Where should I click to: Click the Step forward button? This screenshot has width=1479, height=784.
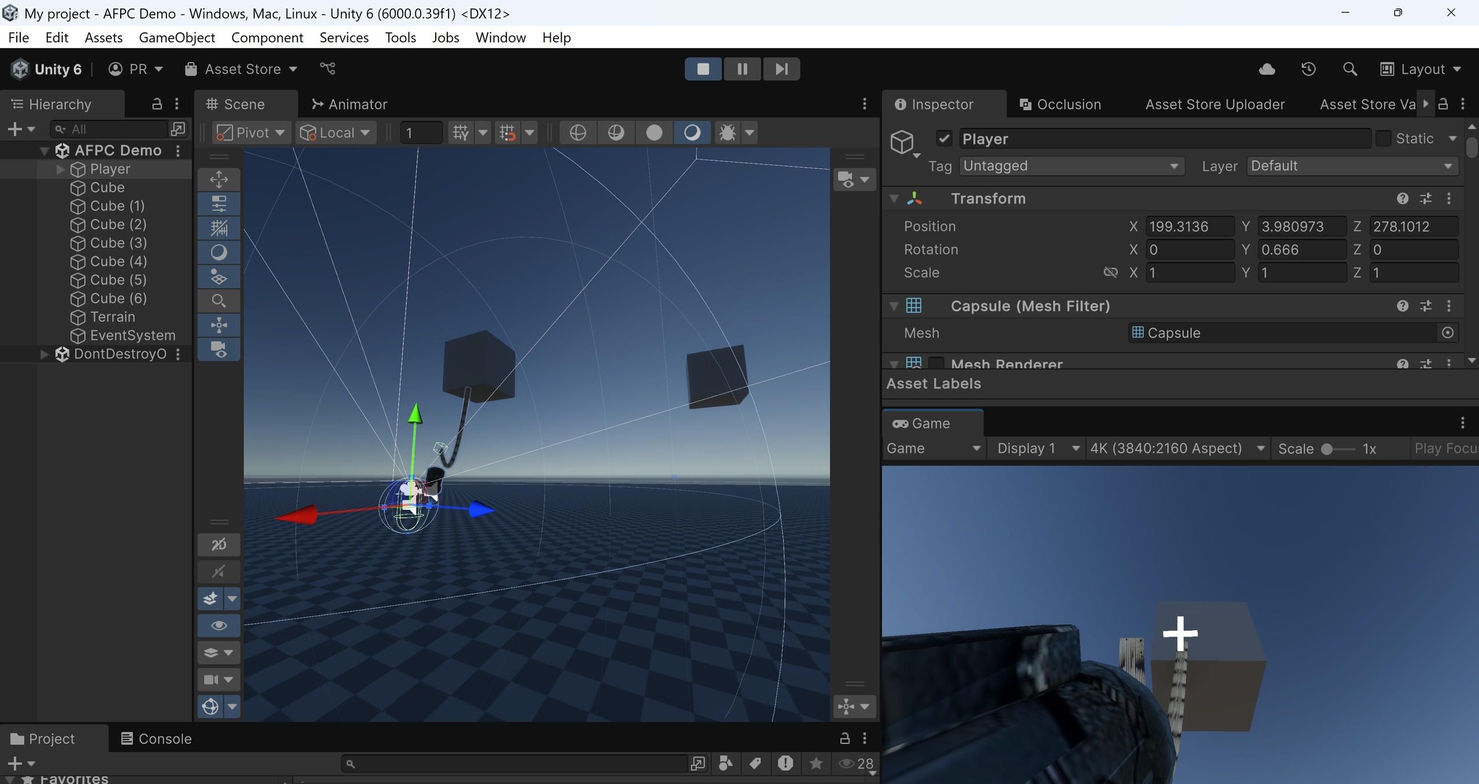click(x=781, y=69)
